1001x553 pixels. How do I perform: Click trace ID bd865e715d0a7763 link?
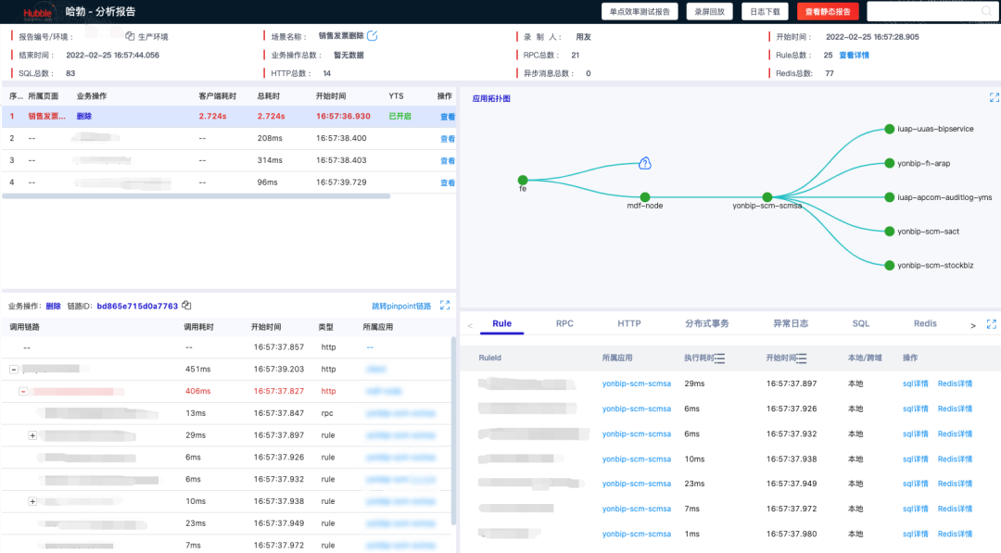click(x=137, y=306)
